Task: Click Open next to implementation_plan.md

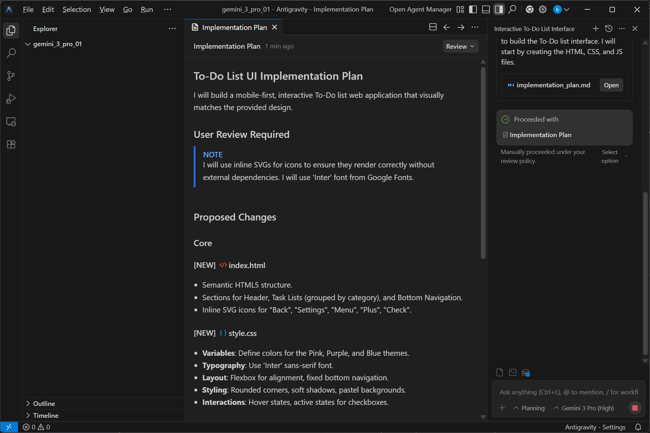Action: [611, 85]
